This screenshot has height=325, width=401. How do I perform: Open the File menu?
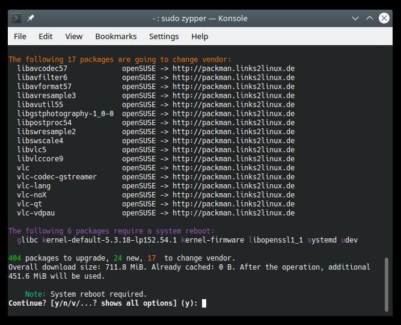pos(20,36)
